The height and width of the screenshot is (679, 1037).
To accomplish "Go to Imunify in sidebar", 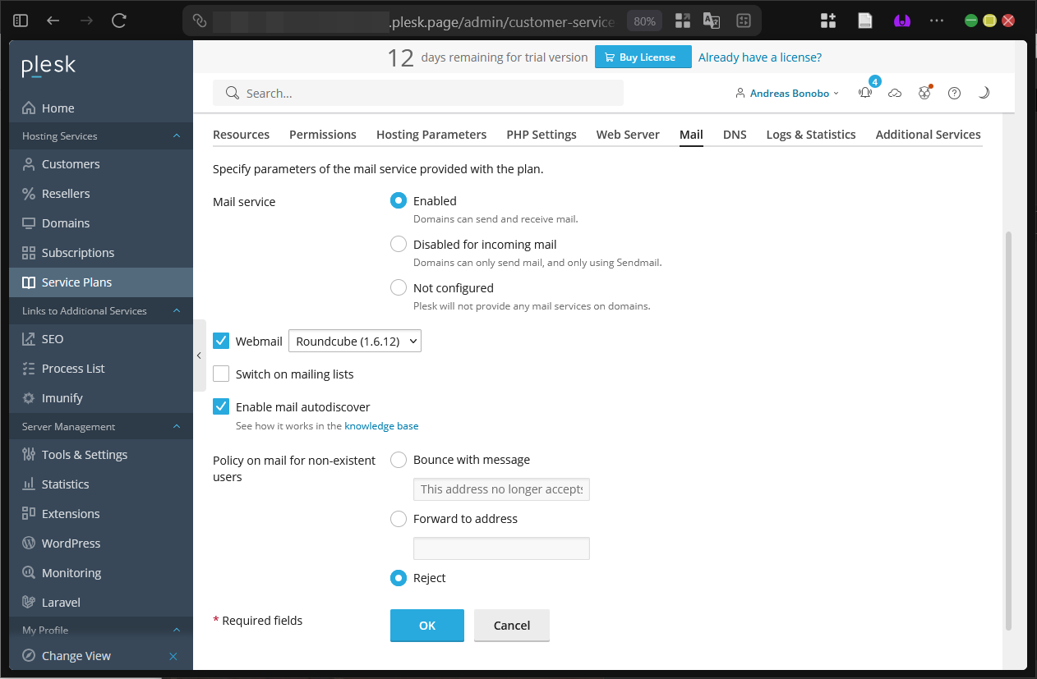I will click(62, 398).
